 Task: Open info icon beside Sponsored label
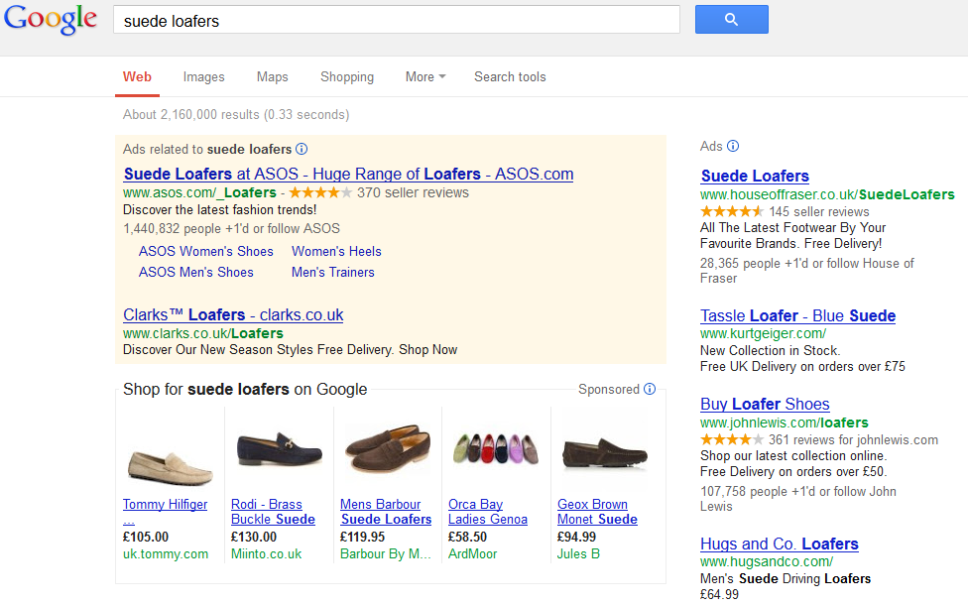coord(650,389)
